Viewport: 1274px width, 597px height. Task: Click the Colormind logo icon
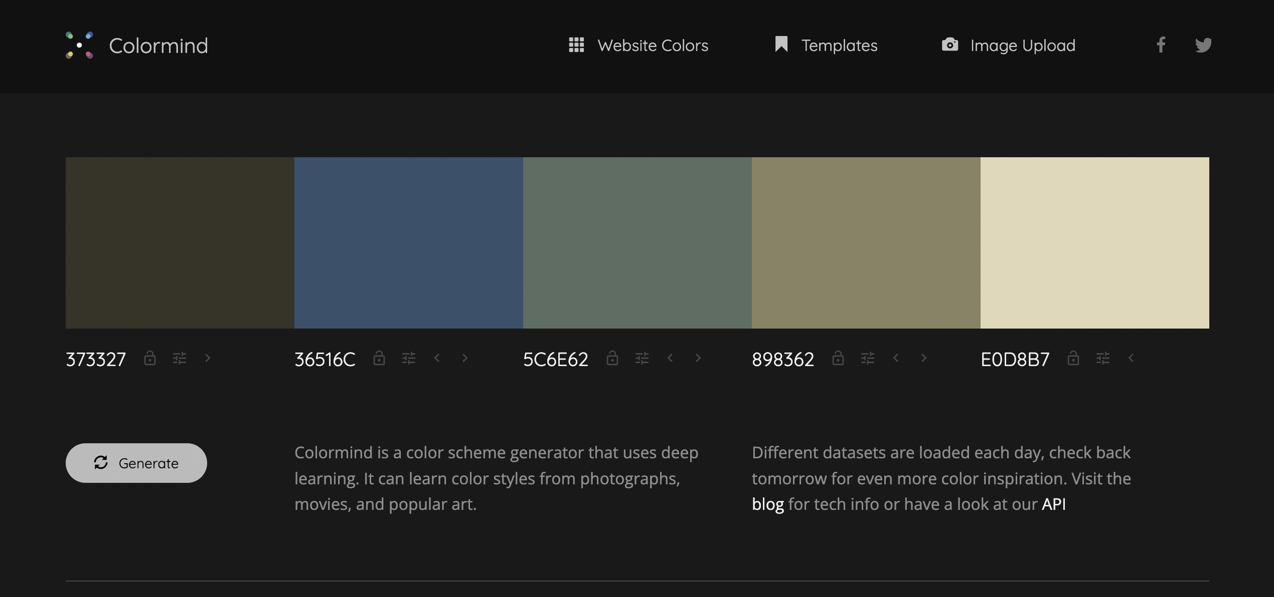click(x=79, y=45)
